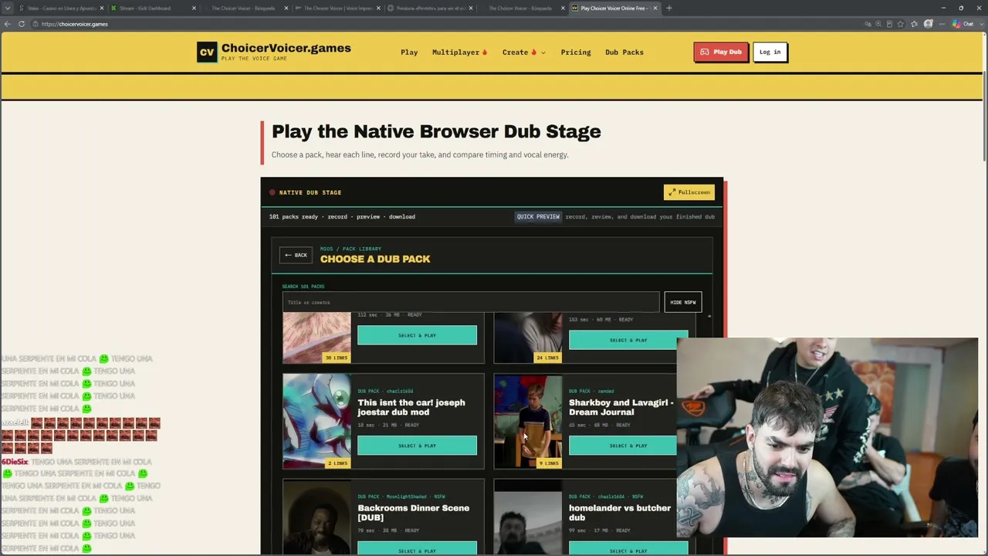Click the 'QUICK PREVIEW' label
This screenshot has height=556, width=988.
pos(538,217)
